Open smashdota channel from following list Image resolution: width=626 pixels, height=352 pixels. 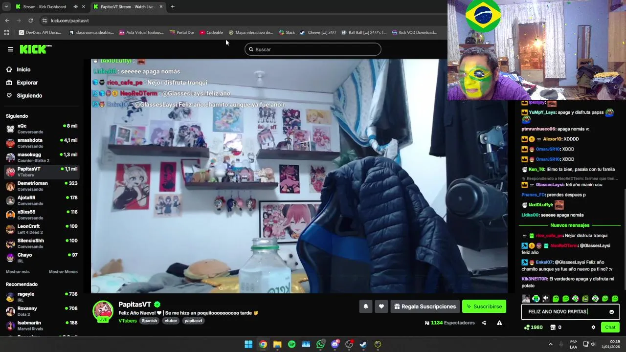click(x=42, y=143)
